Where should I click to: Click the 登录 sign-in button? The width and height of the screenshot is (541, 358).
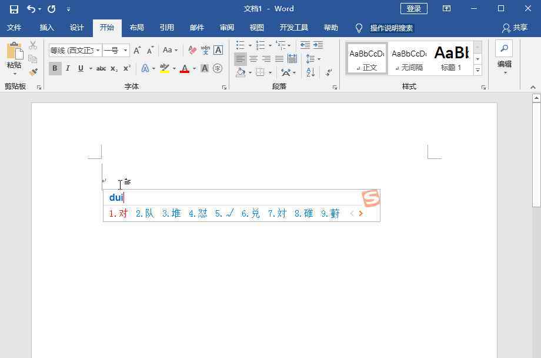pyautogui.click(x=413, y=9)
